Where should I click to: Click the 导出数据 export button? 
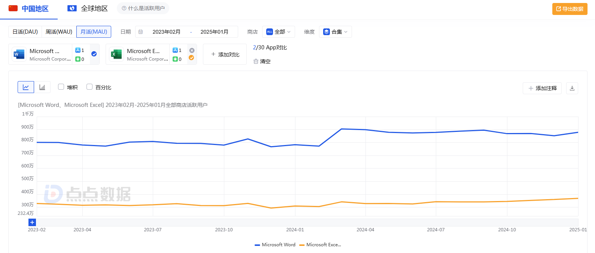pos(570,9)
